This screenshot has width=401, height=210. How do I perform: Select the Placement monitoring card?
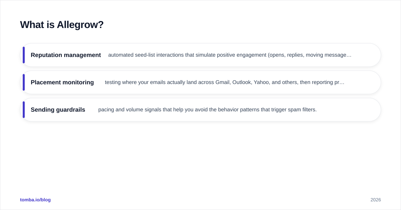click(x=200, y=82)
